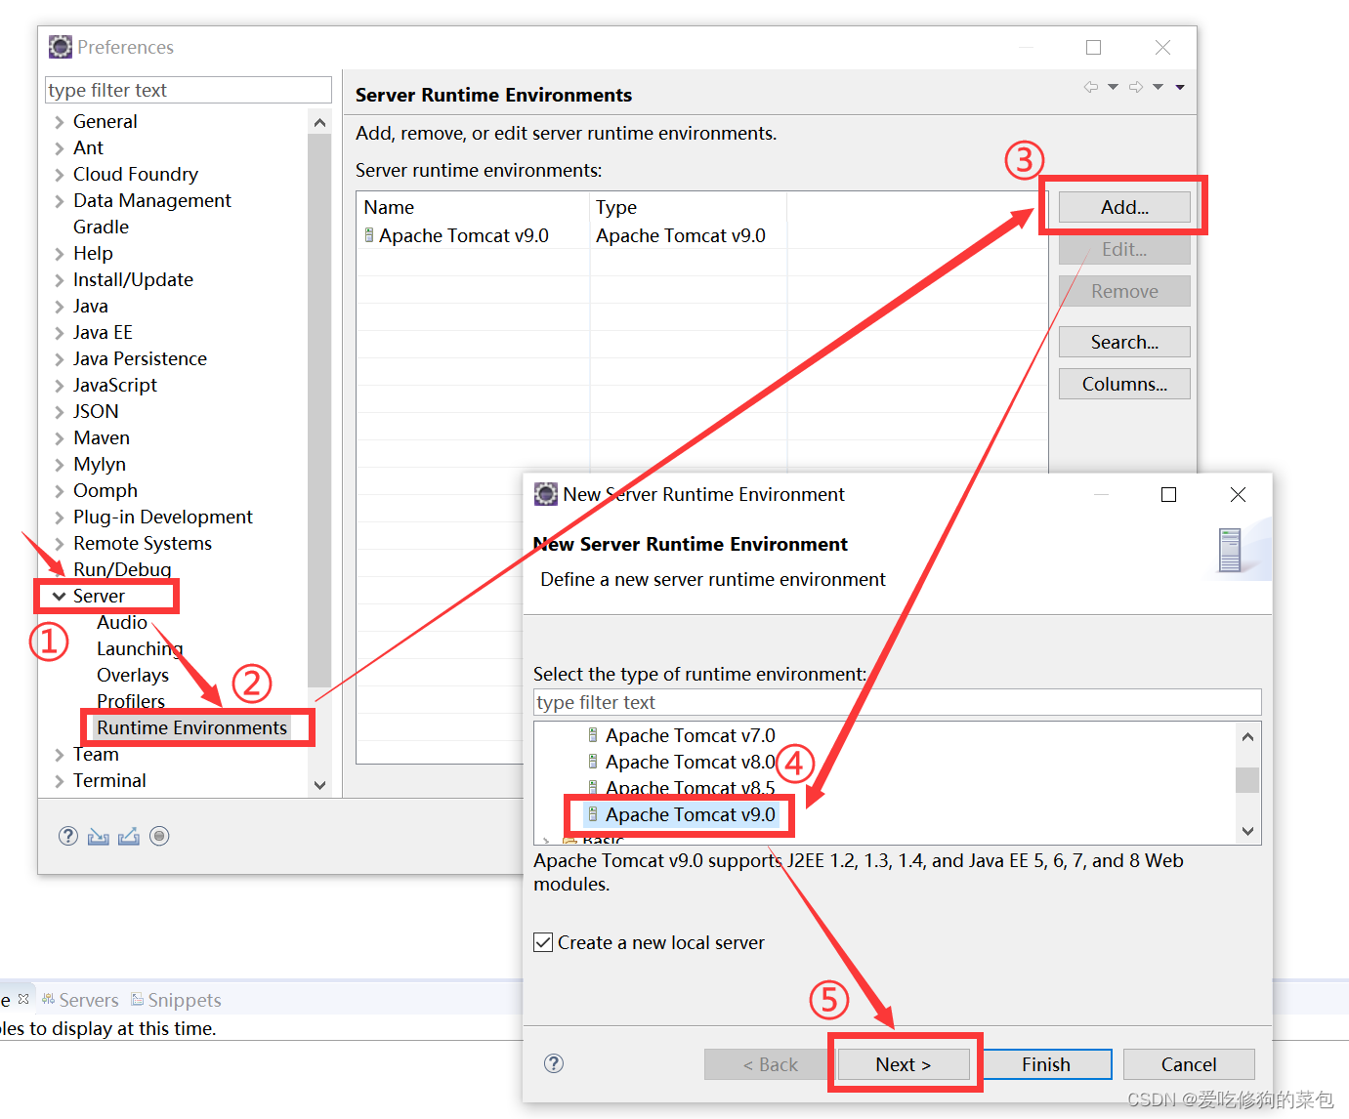Expand the Terminal preferences node
The image size is (1349, 1119).
pos(60,781)
